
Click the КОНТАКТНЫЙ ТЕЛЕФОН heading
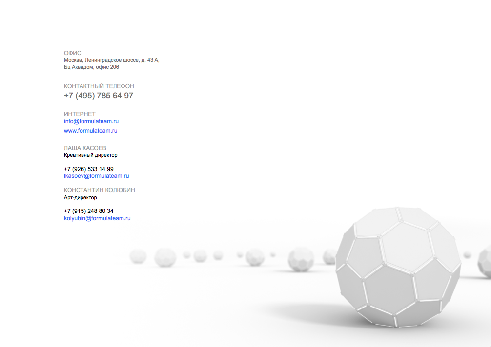click(99, 86)
